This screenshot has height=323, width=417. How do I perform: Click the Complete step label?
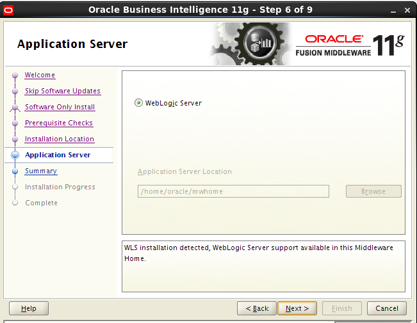(x=41, y=203)
